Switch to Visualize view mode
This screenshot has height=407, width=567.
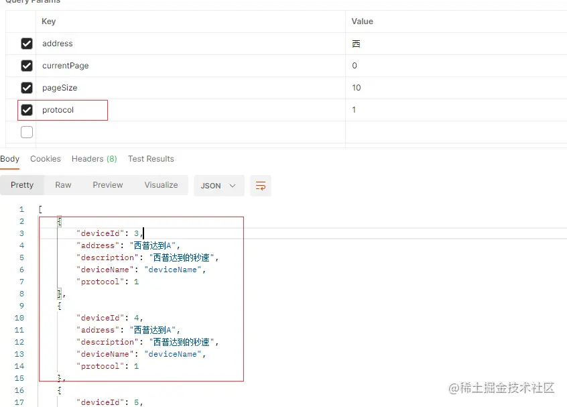pyautogui.click(x=161, y=185)
